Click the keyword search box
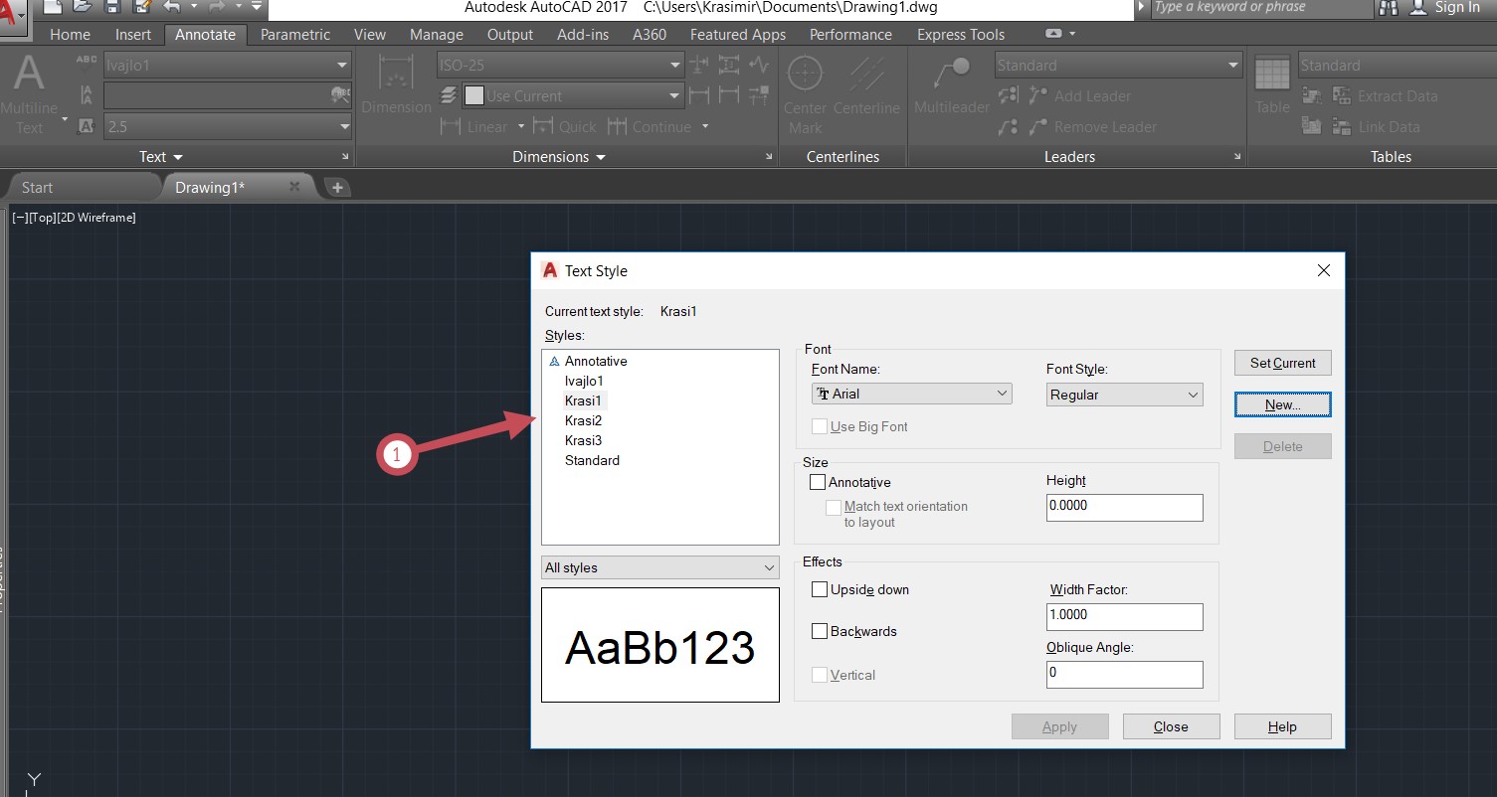This screenshot has width=1497, height=797. pos(1260,8)
